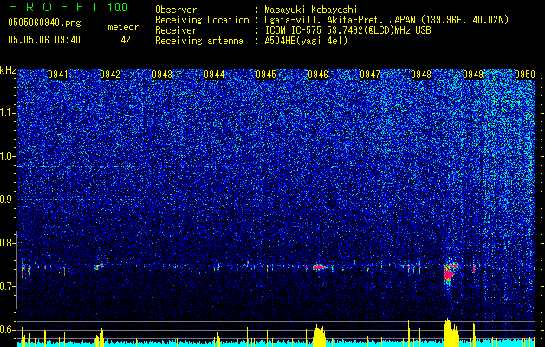The width and height of the screenshot is (545, 347).
Task: Click the HROFFT 1.00 title text
Action: point(68,7)
